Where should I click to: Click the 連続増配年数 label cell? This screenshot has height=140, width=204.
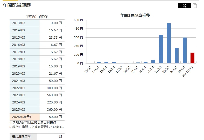pos(23,137)
